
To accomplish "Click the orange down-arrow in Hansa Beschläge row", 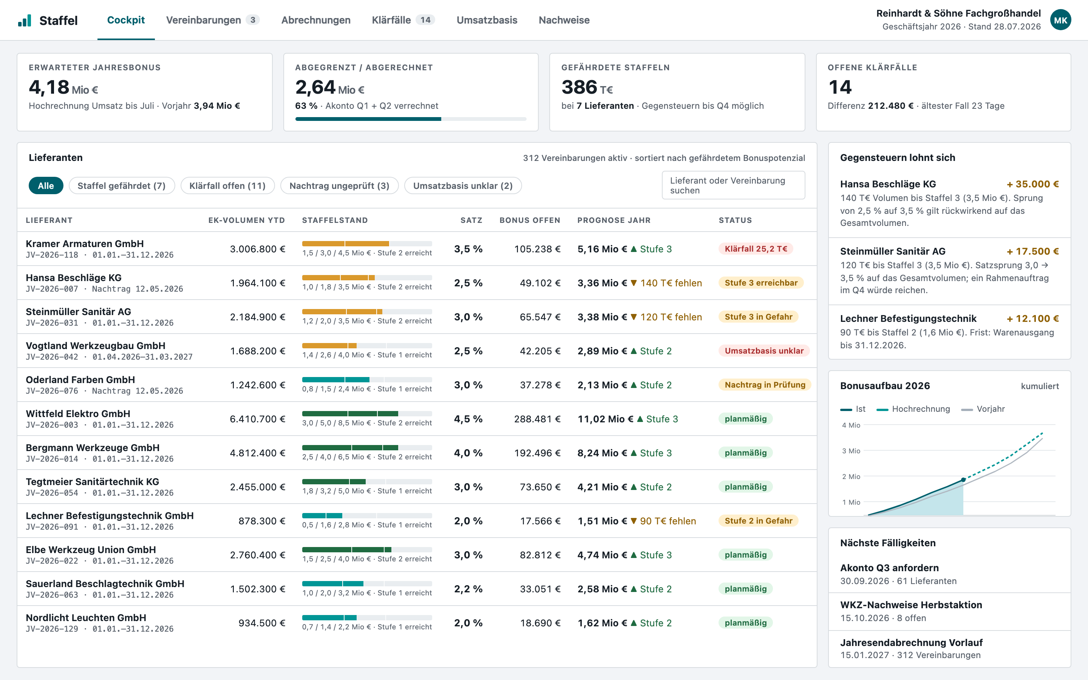I will click(x=634, y=283).
